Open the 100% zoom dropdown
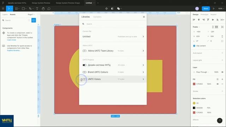Image resolution: width=226 pixels, height=127 pixels. click(221, 8)
